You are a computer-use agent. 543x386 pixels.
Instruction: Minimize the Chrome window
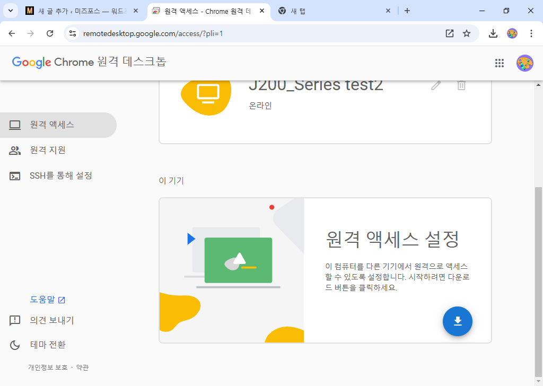481,11
